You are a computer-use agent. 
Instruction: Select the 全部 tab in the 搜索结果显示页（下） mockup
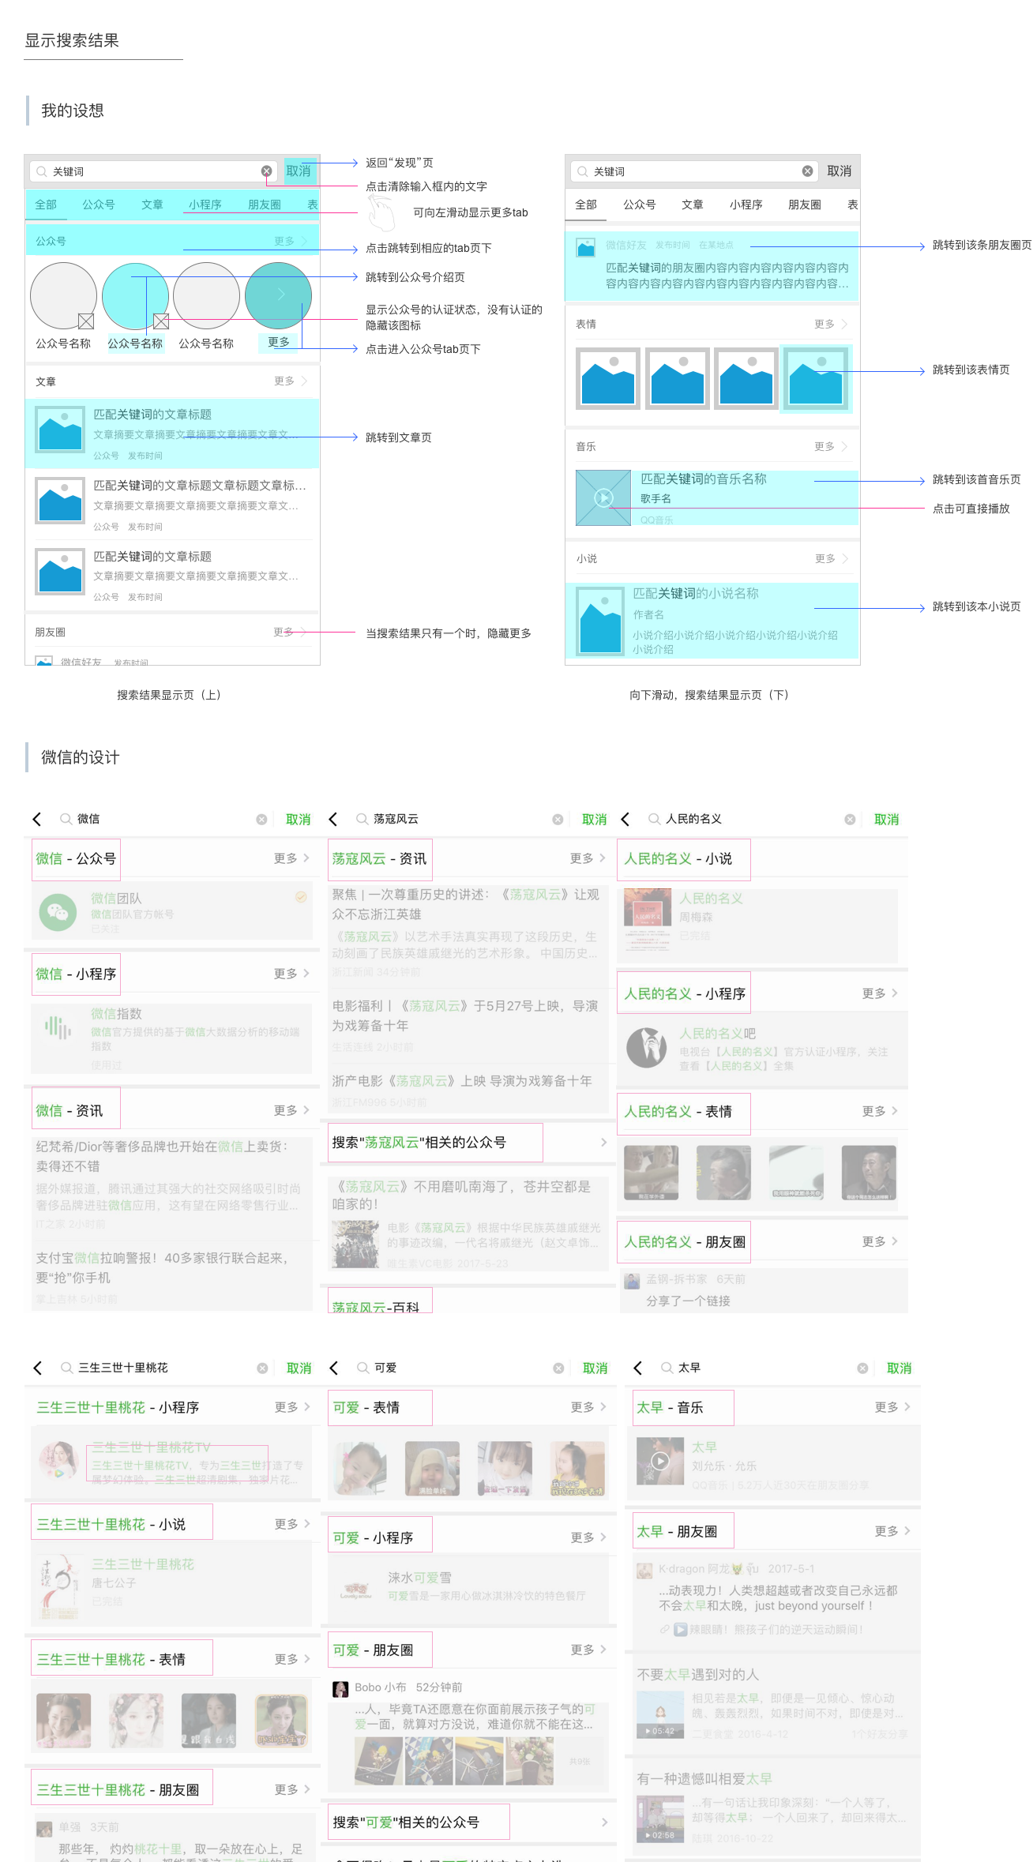[586, 205]
